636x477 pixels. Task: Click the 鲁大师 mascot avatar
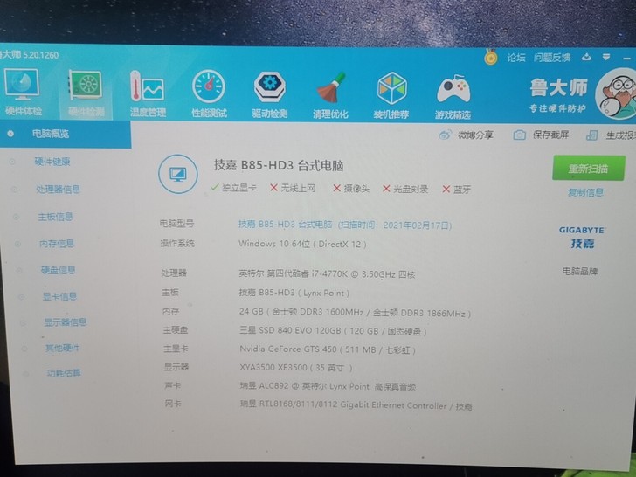(617, 94)
